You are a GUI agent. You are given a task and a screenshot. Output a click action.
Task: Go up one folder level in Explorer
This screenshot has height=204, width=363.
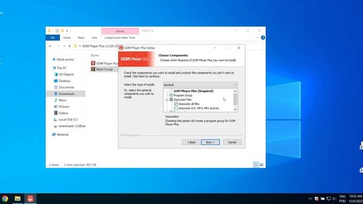coord(69,46)
